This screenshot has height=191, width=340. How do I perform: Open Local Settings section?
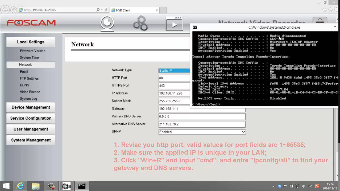31,42
